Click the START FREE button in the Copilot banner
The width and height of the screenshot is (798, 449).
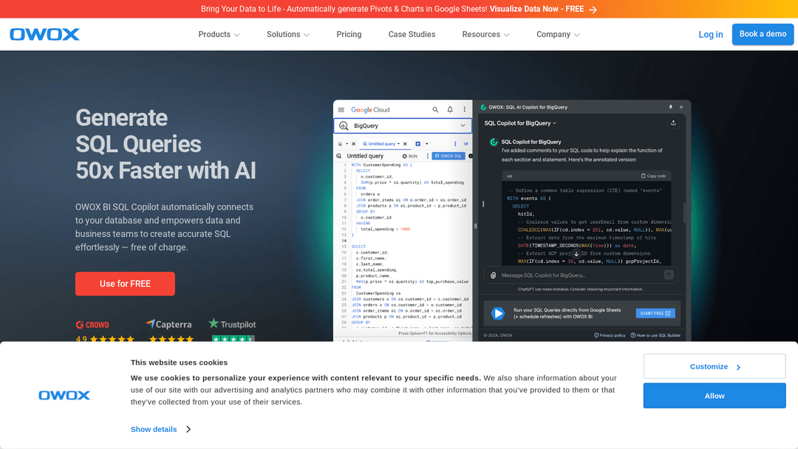pyautogui.click(x=655, y=313)
